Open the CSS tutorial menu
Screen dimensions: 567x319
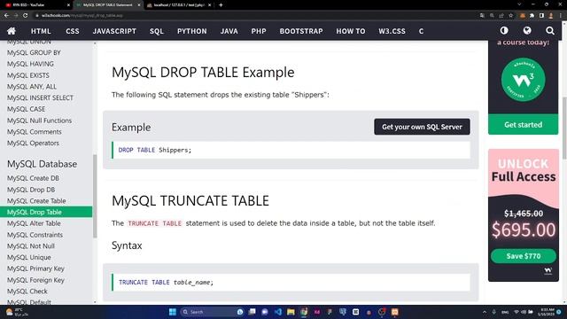[x=73, y=31]
